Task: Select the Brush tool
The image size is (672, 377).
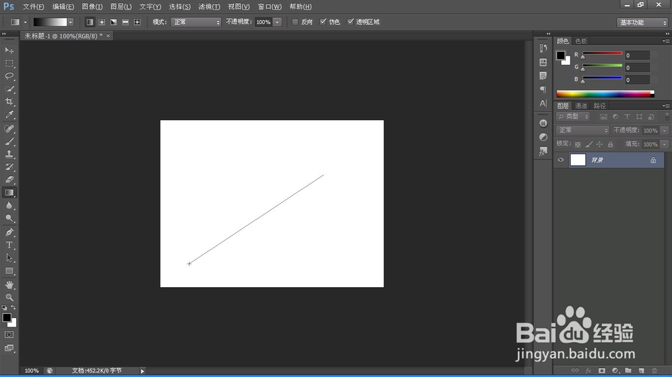Action: click(x=9, y=142)
